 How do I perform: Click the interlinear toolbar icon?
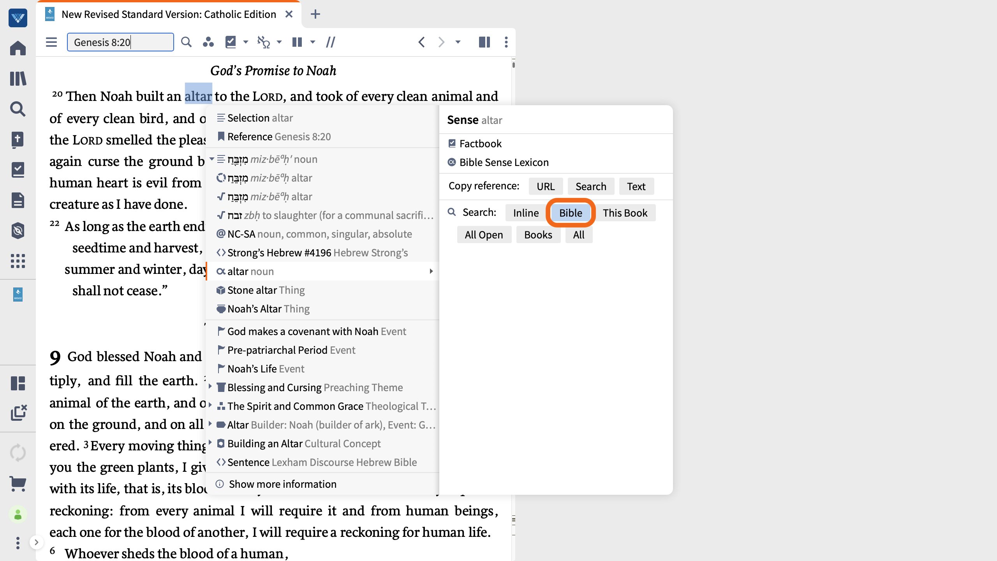coord(264,42)
